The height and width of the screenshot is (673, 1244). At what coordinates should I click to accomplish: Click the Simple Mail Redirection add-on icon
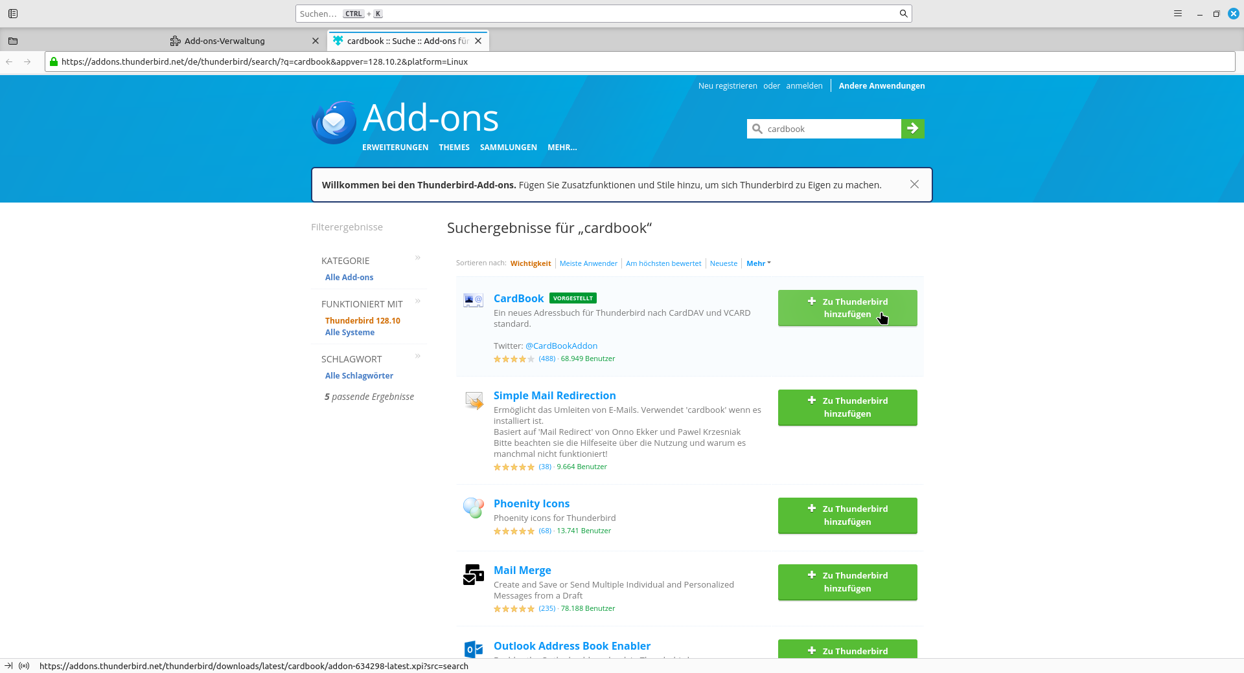point(474,400)
